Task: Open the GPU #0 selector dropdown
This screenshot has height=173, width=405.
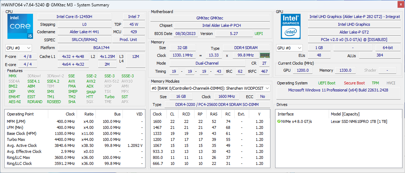Action: tap(289, 48)
